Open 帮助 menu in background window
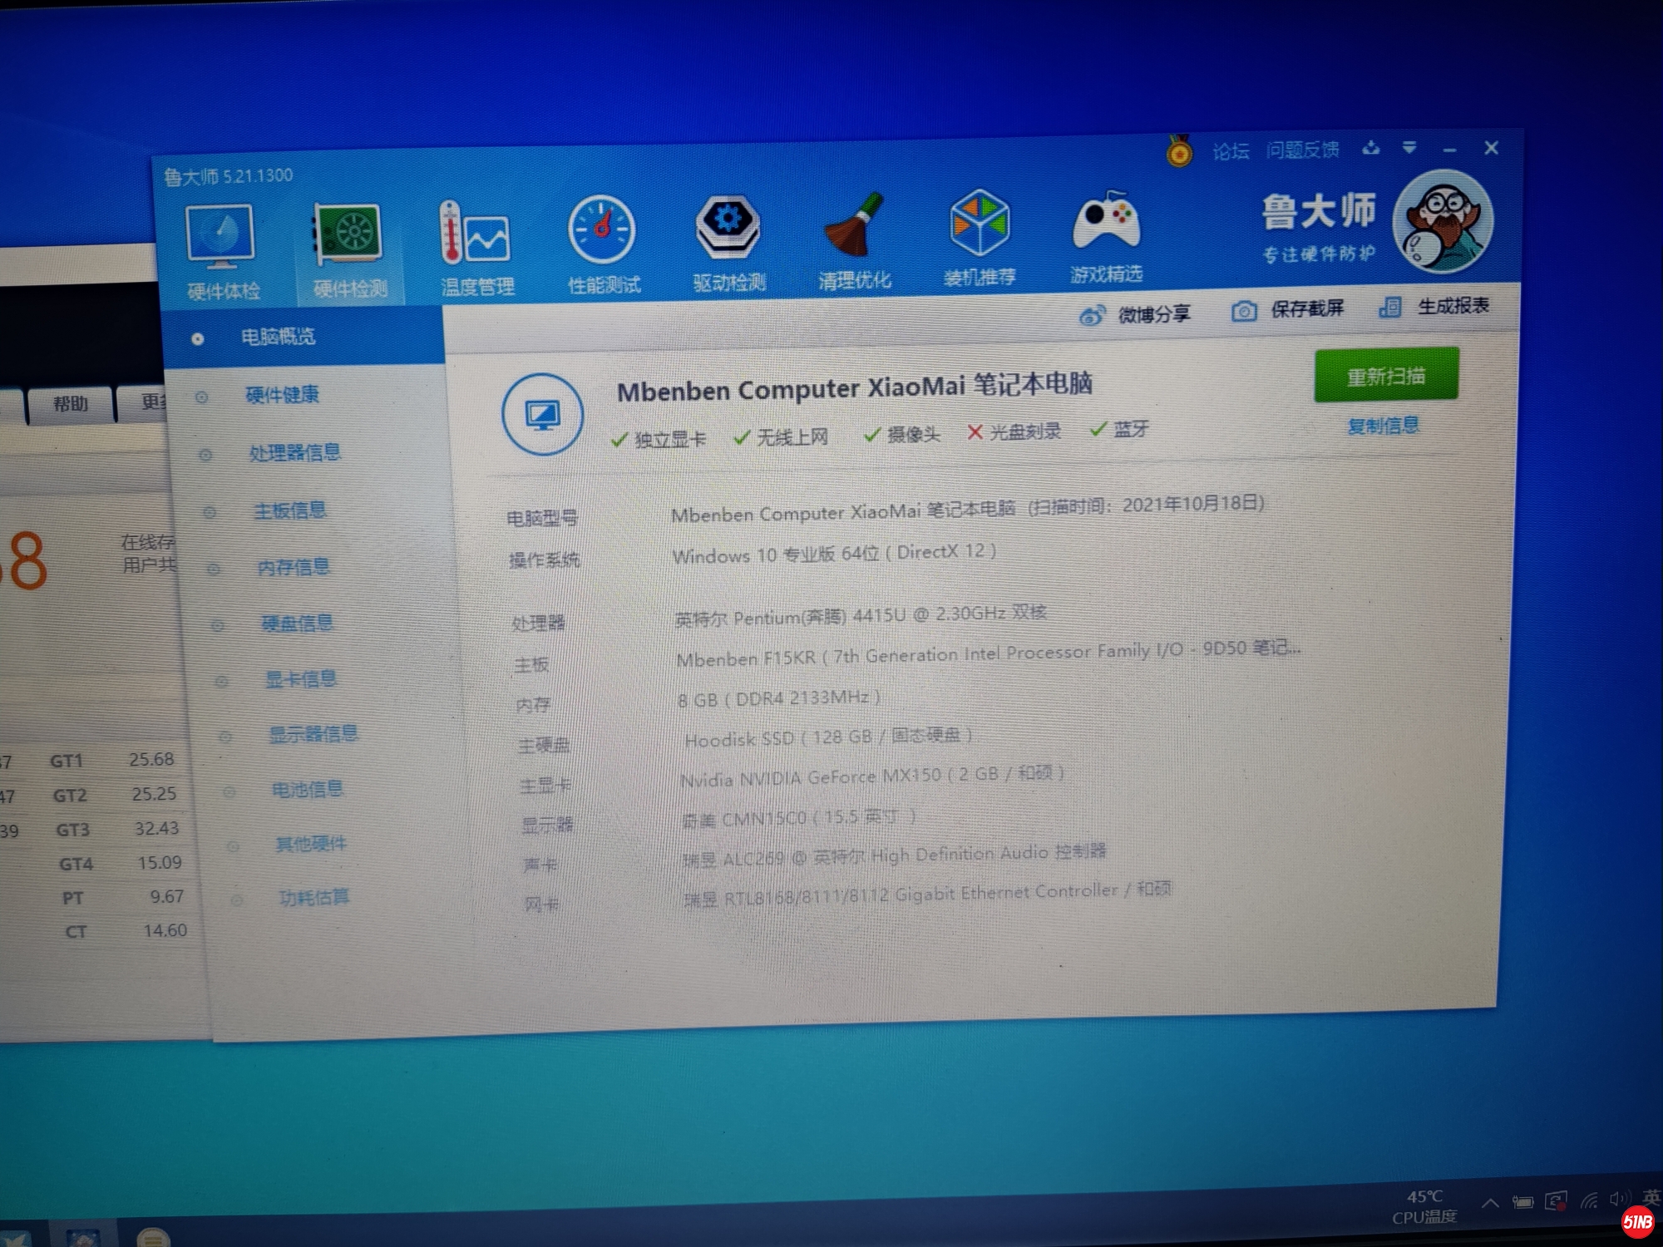This screenshot has height=1247, width=1663. tap(70, 404)
